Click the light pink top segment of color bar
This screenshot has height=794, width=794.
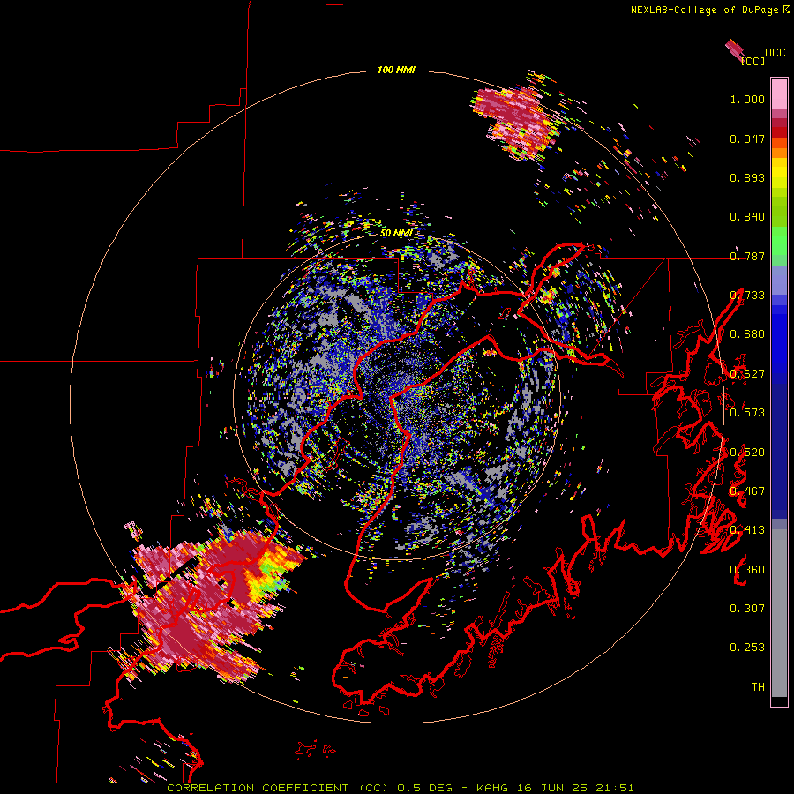pos(779,94)
